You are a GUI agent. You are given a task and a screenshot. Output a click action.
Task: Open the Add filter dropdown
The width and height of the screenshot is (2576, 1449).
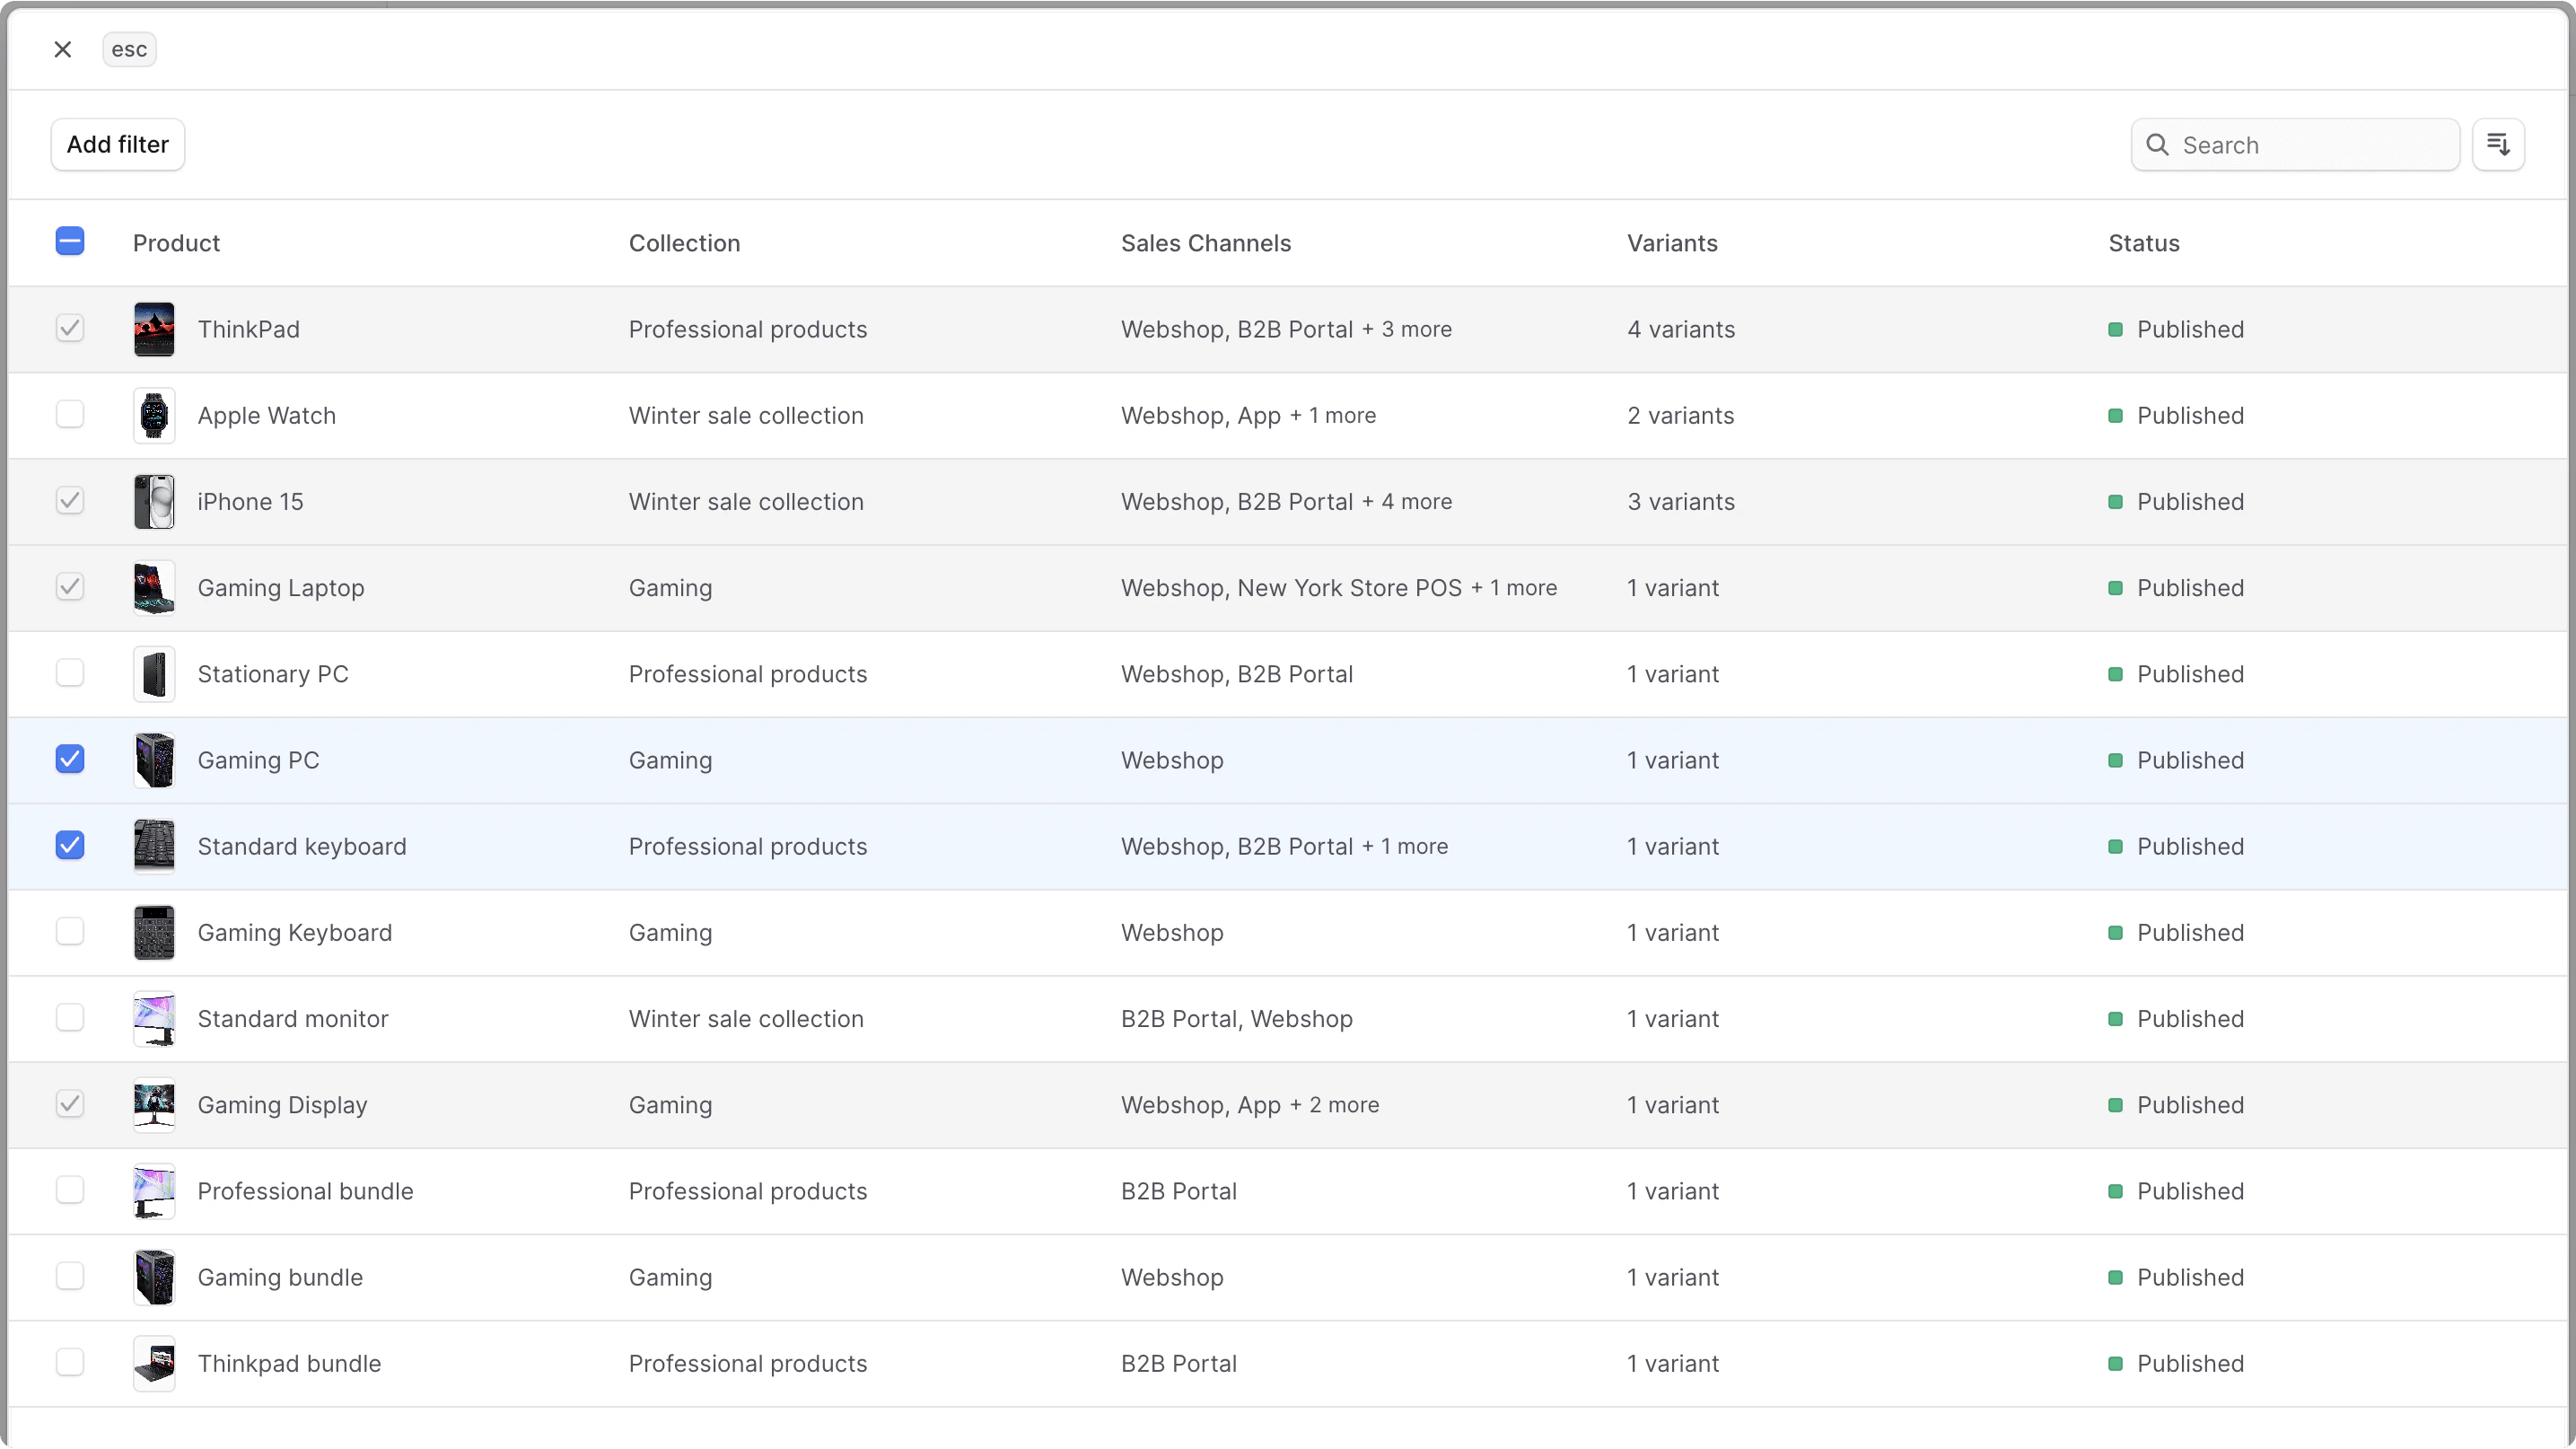118,145
